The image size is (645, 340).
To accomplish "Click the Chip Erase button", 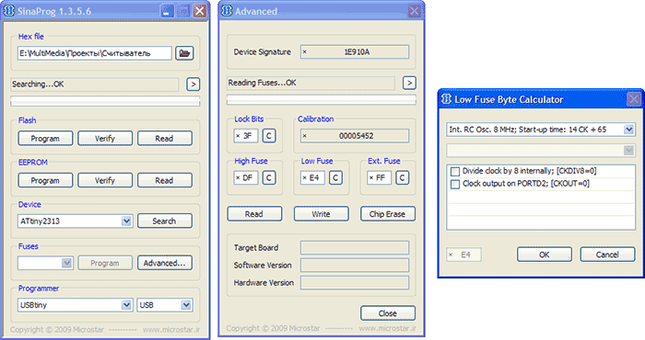I will (x=388, y=214).
